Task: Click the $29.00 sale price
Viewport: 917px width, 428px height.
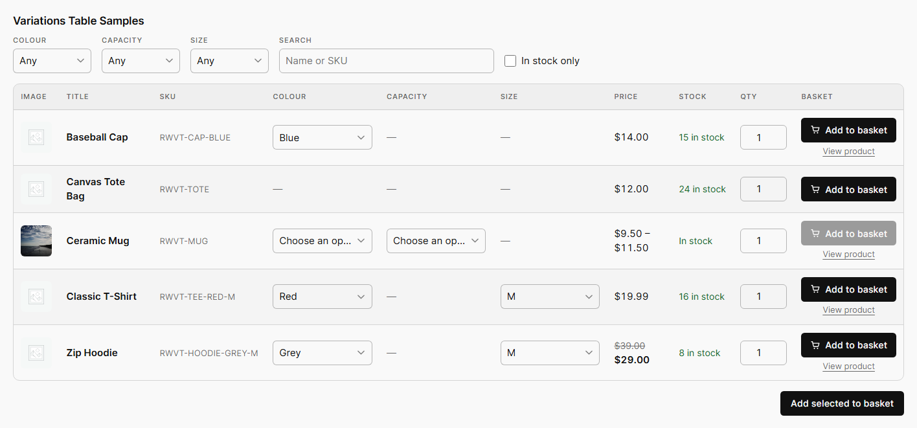Action: [x=632, y=360]
